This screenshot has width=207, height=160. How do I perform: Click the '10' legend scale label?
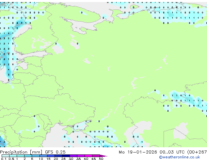point(41,159)
